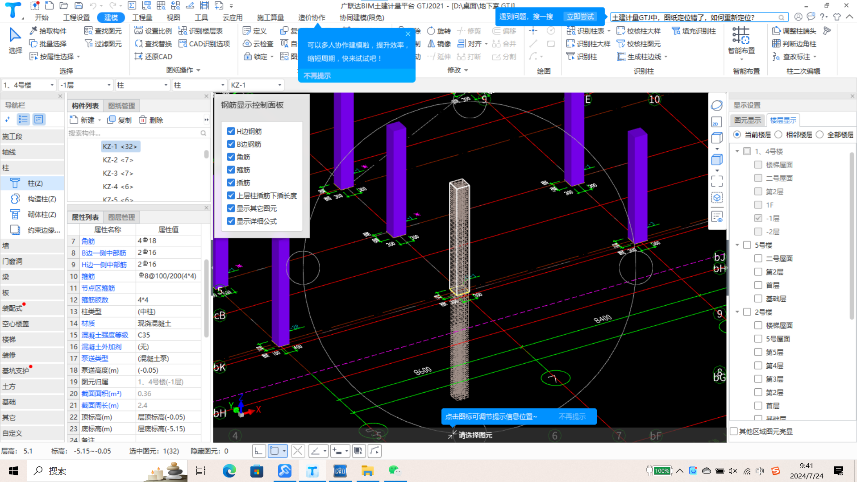Uncheck 显示详细公式 checkbox
Image resolution: width=857 pixels, height=482 pixels.
coord(231,221)
